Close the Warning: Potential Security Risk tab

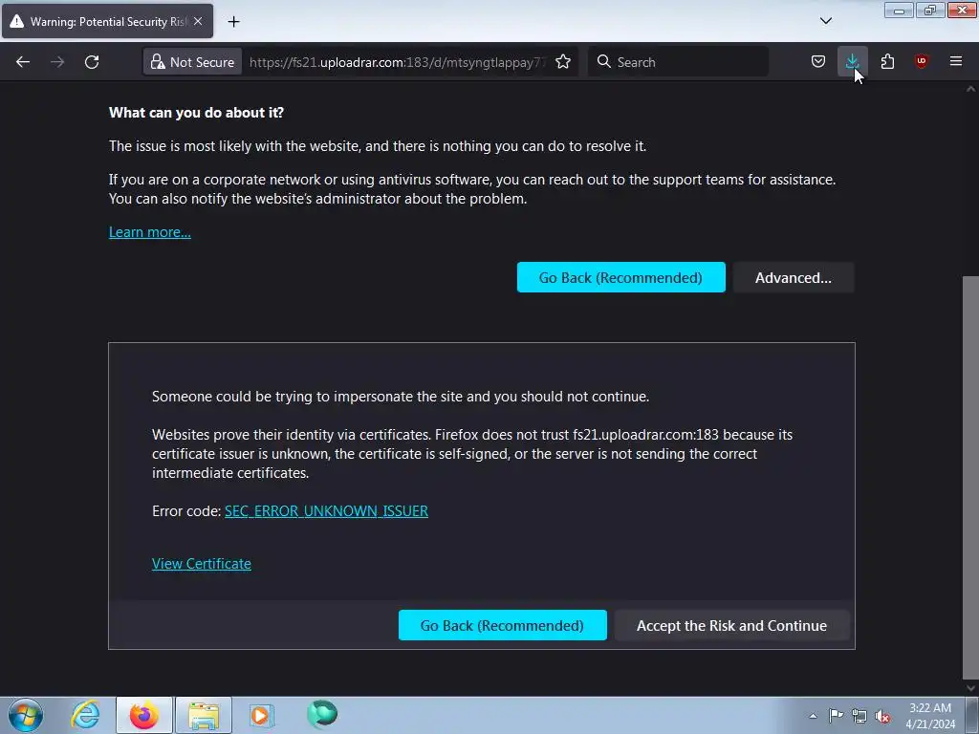point(198,21)
